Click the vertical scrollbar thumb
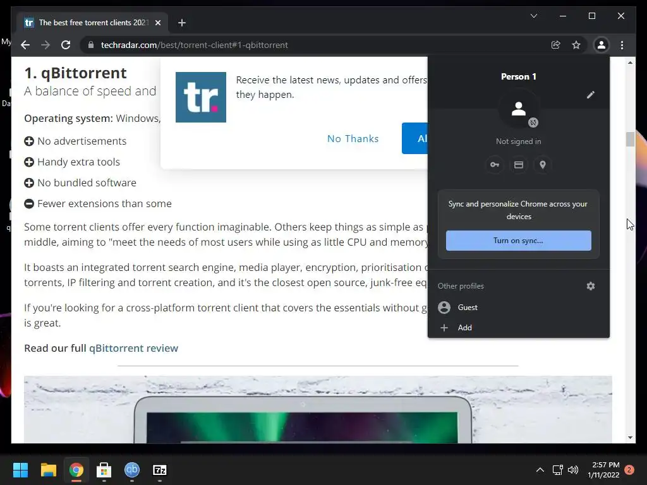The image size is (647, 485). [630, 139]
